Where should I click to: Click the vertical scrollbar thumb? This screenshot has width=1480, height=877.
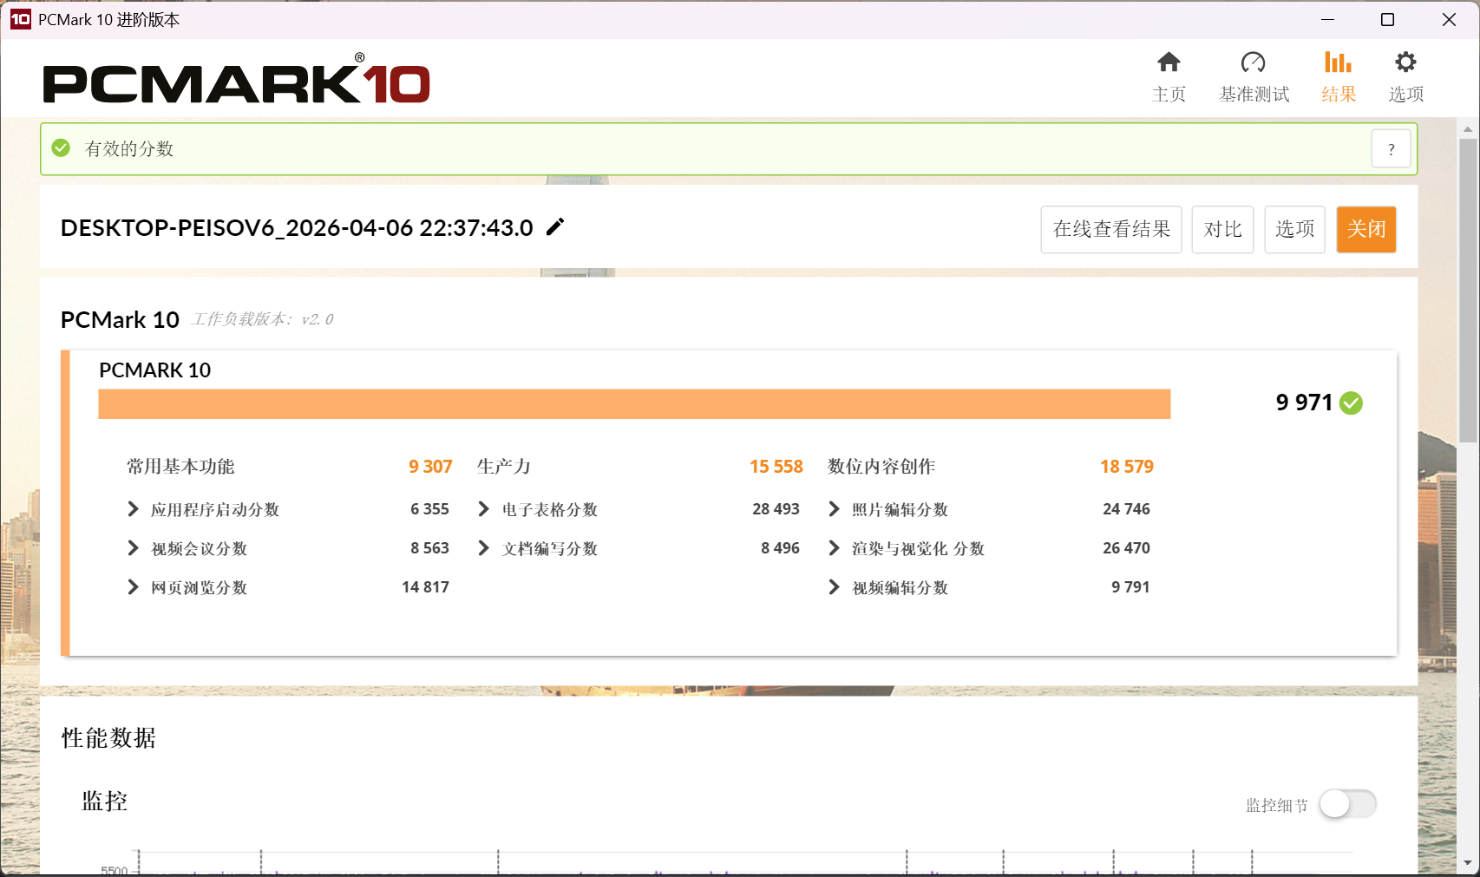click(x=1468, y=291)
